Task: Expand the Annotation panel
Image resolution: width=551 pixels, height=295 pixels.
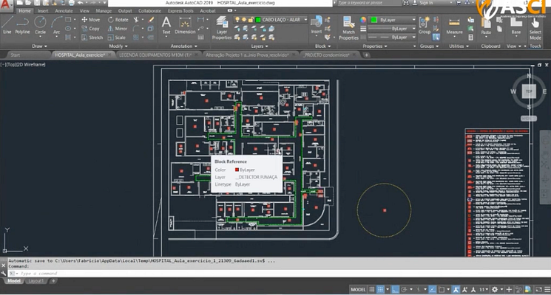Action: coord(183,46)
